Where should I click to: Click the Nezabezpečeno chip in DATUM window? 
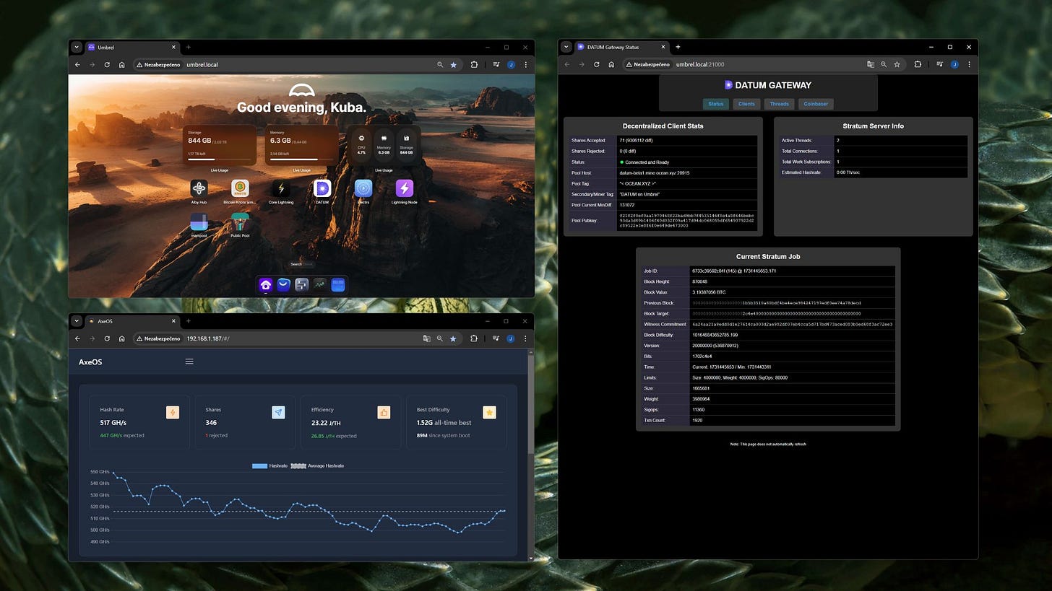[648, 64]
